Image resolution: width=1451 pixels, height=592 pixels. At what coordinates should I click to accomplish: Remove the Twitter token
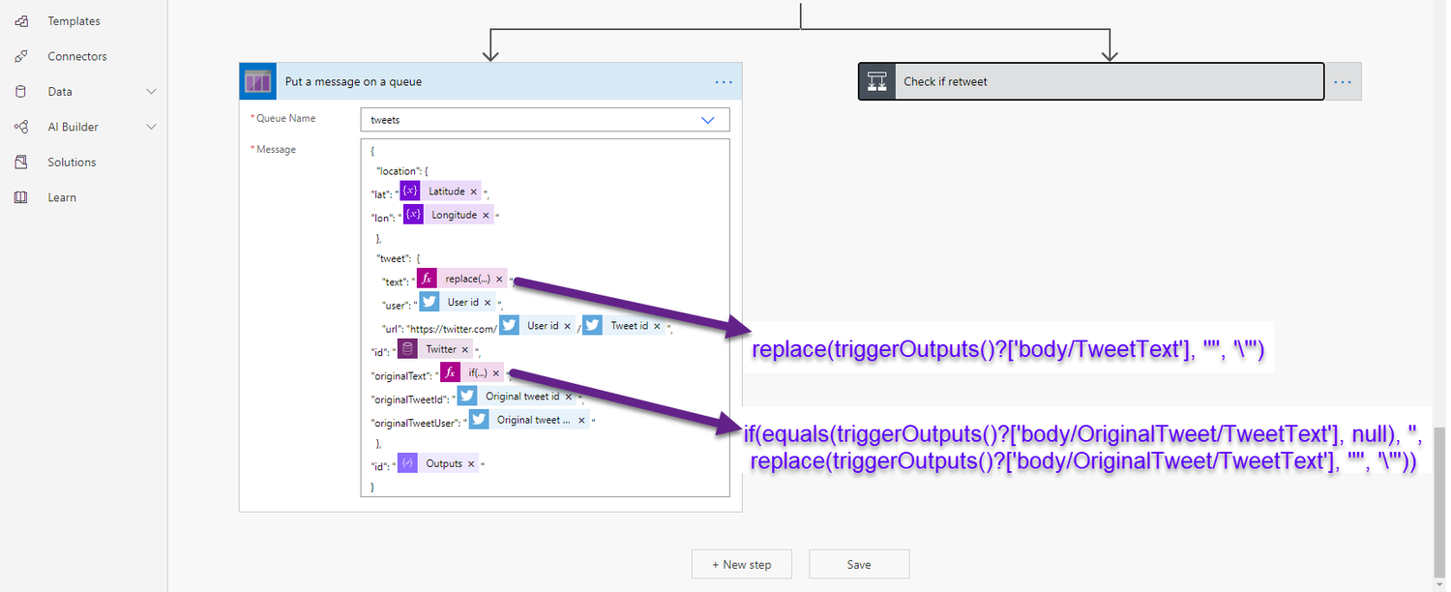465,349
